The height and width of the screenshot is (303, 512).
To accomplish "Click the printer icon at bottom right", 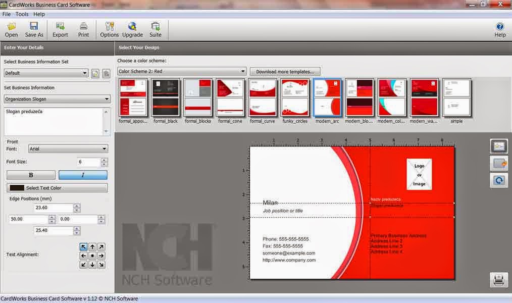I will (498, 280).
